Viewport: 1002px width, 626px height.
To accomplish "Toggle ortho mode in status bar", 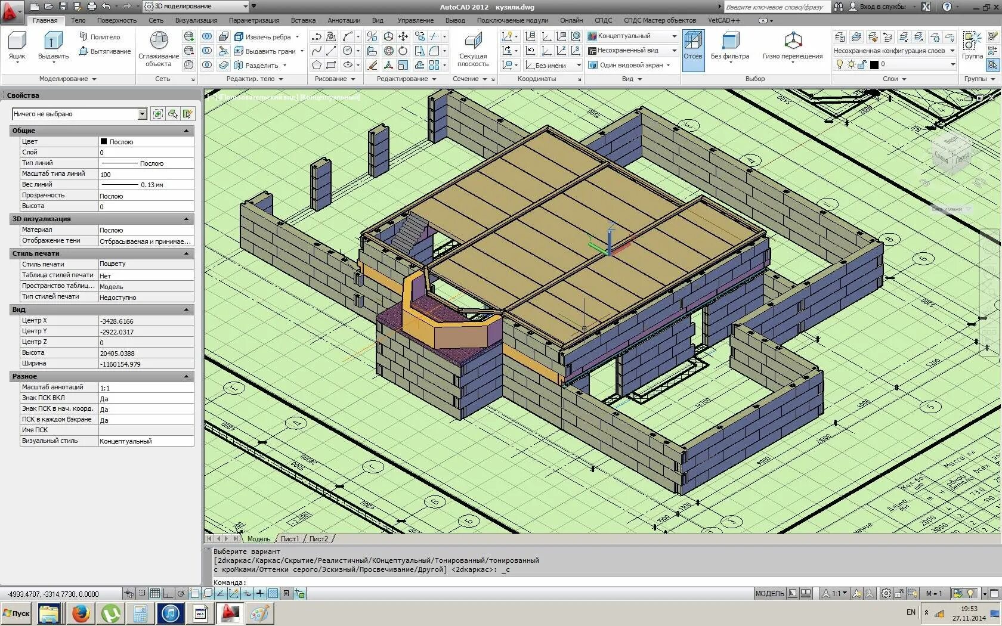I will 169,593.
